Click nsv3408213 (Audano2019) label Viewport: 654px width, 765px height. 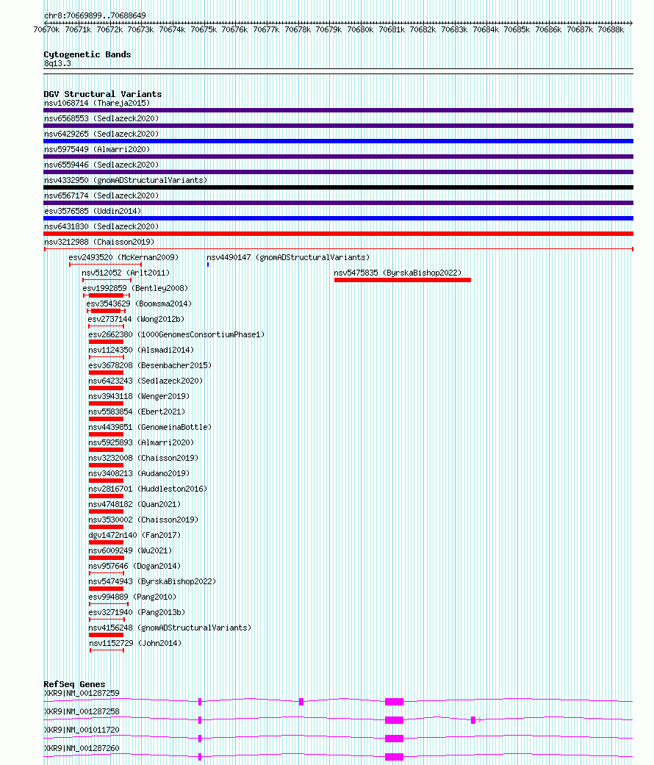[139, 474]
